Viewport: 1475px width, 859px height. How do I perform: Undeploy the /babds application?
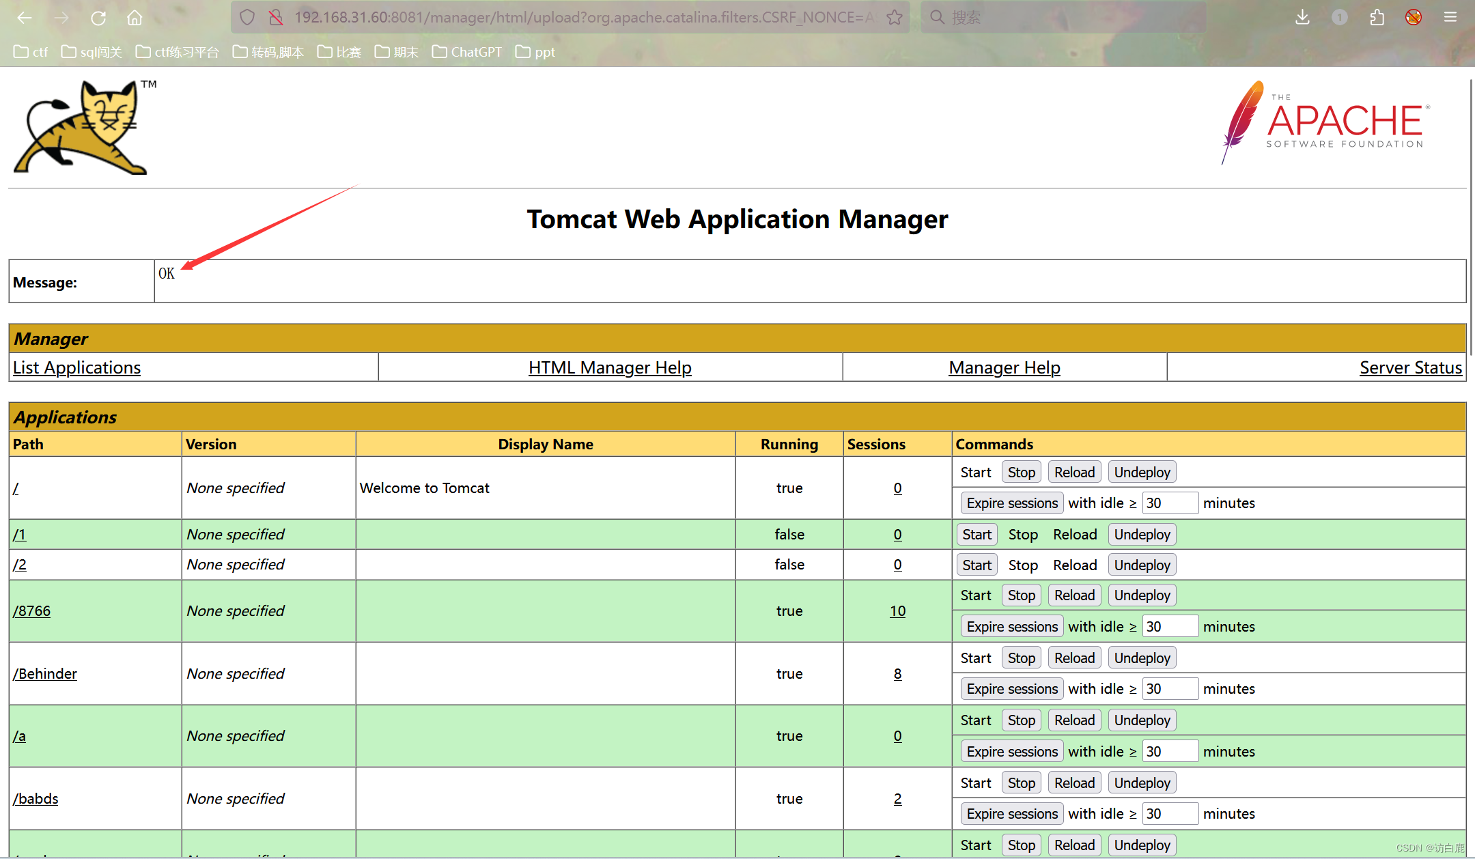tap(1141, 782)
